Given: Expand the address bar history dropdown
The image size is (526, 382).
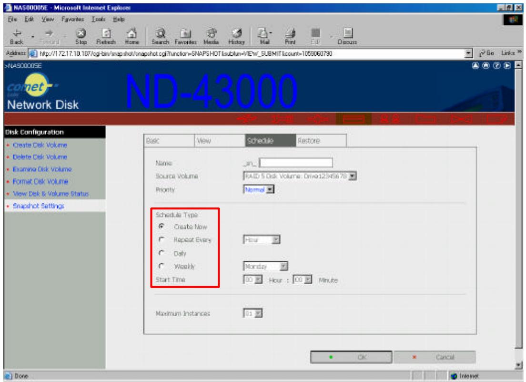Looking at the screenshot, I should [469, 53].
